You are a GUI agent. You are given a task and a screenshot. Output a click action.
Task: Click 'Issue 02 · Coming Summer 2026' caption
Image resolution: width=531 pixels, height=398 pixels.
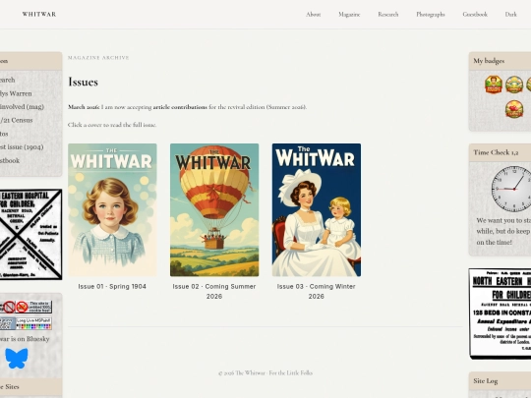pos(214,291)
